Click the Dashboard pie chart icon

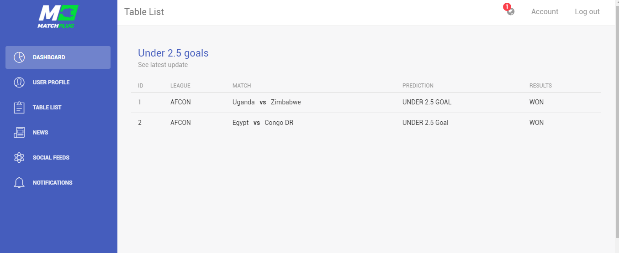click(19, 57)
